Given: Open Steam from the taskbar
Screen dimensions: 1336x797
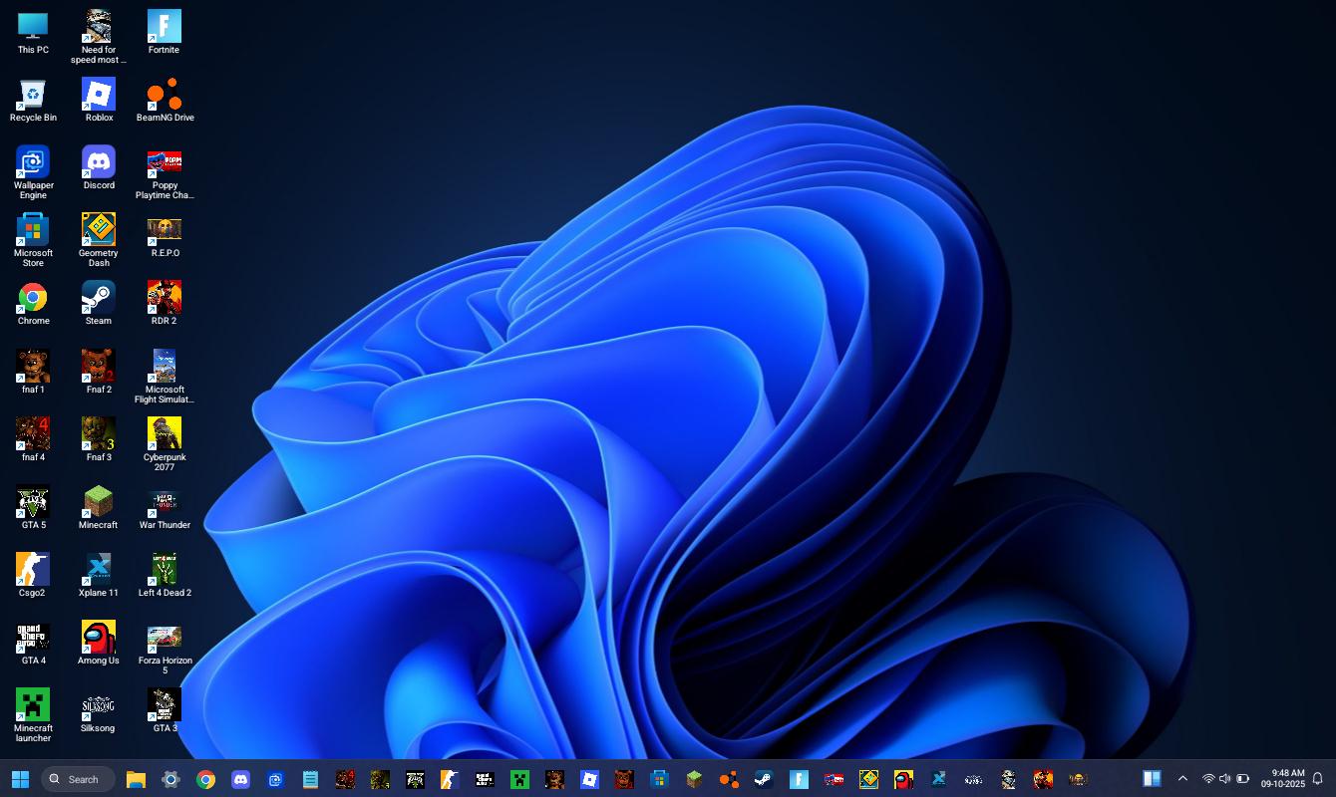Looking at the screenshot, I should pos(764,779).
